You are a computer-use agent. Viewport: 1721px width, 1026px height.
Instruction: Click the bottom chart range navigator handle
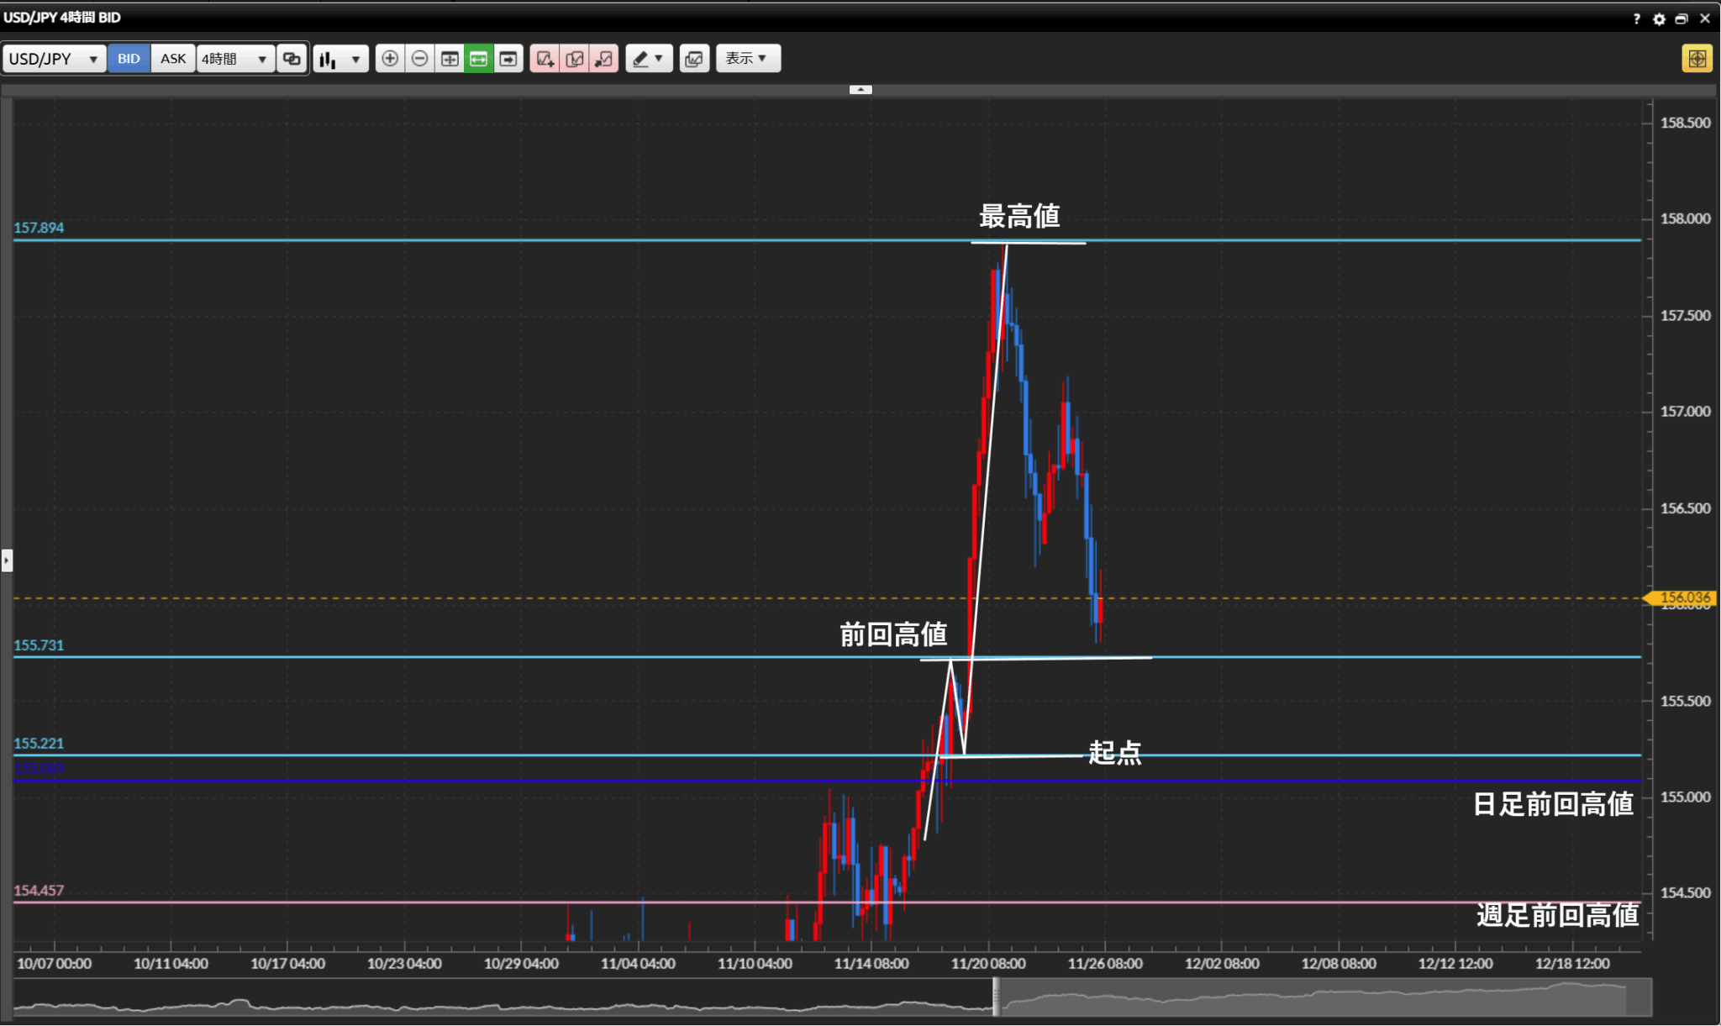pos(997,997)
